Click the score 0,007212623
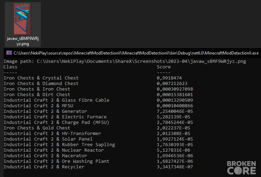261x177 pixels. pyautogui.click(x=172, y=84)
